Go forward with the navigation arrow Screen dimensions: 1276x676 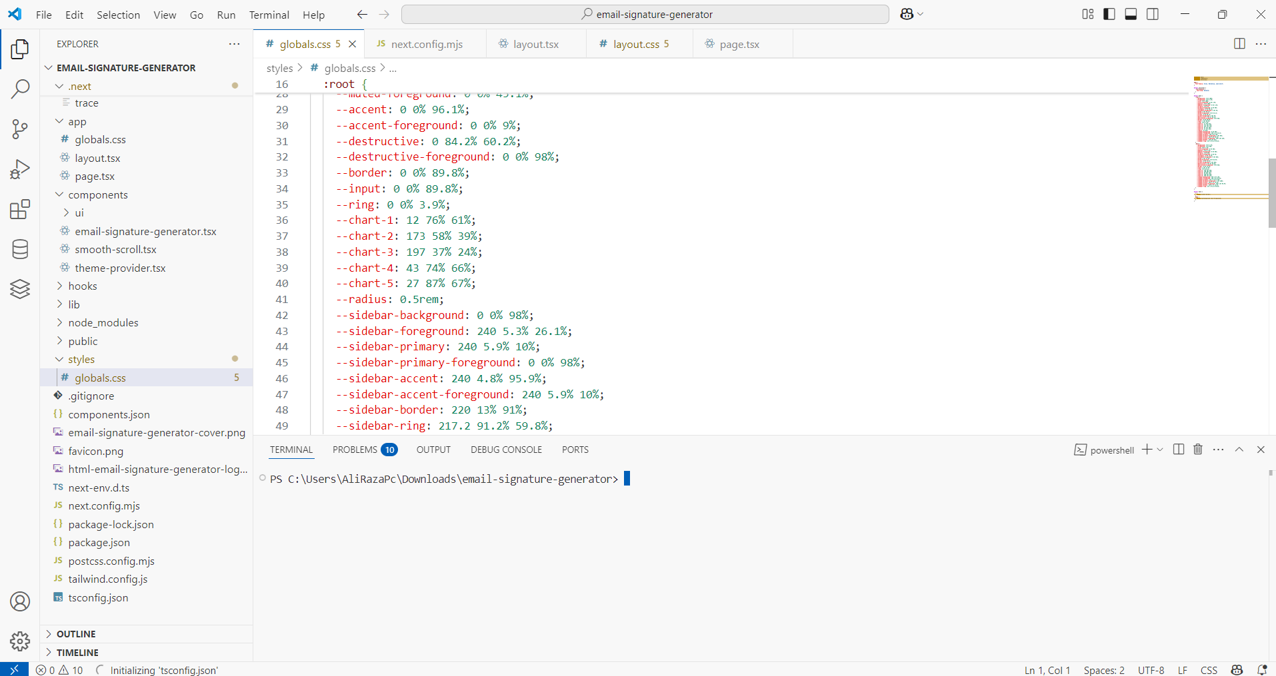pyautogui.click(x=384, y=14)
